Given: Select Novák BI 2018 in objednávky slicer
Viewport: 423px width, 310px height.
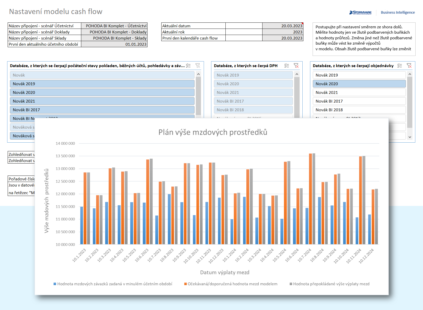Looking at the screenshot, I should [x=359, y=110].
